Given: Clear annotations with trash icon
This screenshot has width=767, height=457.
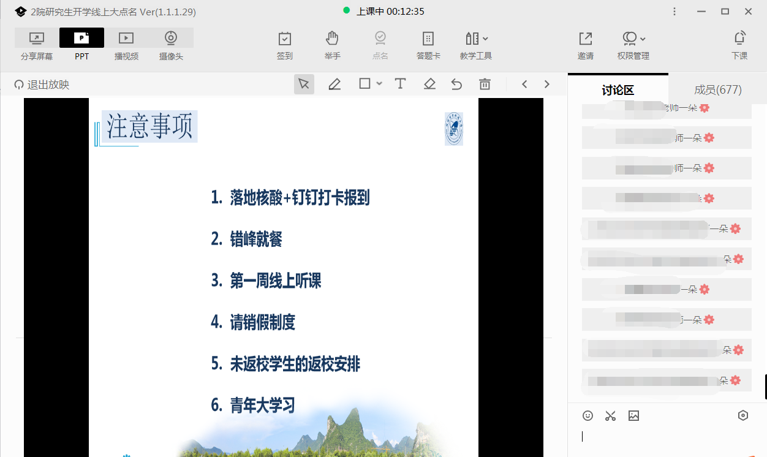Looking at the screenshot, I should pyautogui.click(x=485, y=85).
